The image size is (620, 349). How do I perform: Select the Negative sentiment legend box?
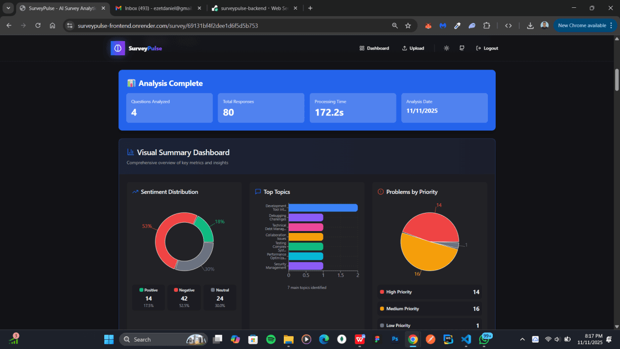click(184, 298)
